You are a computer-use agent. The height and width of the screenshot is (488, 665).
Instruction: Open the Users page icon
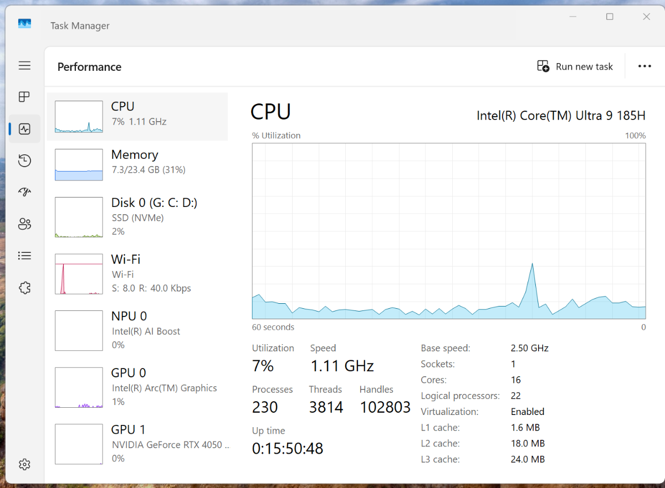(24, 224)
